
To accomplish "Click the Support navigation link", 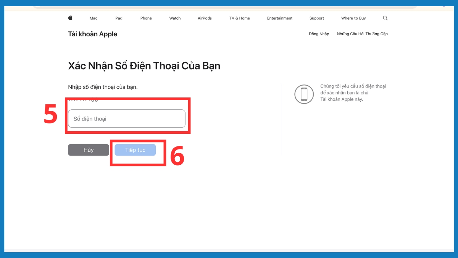I will click(x=316, y=18).
